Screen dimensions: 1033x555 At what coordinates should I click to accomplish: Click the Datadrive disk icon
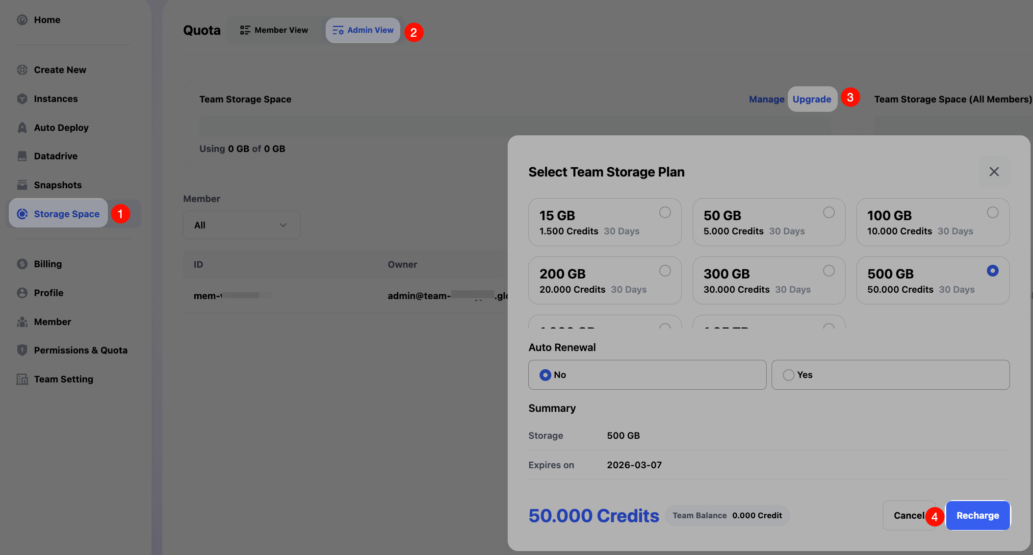point(22,156)
